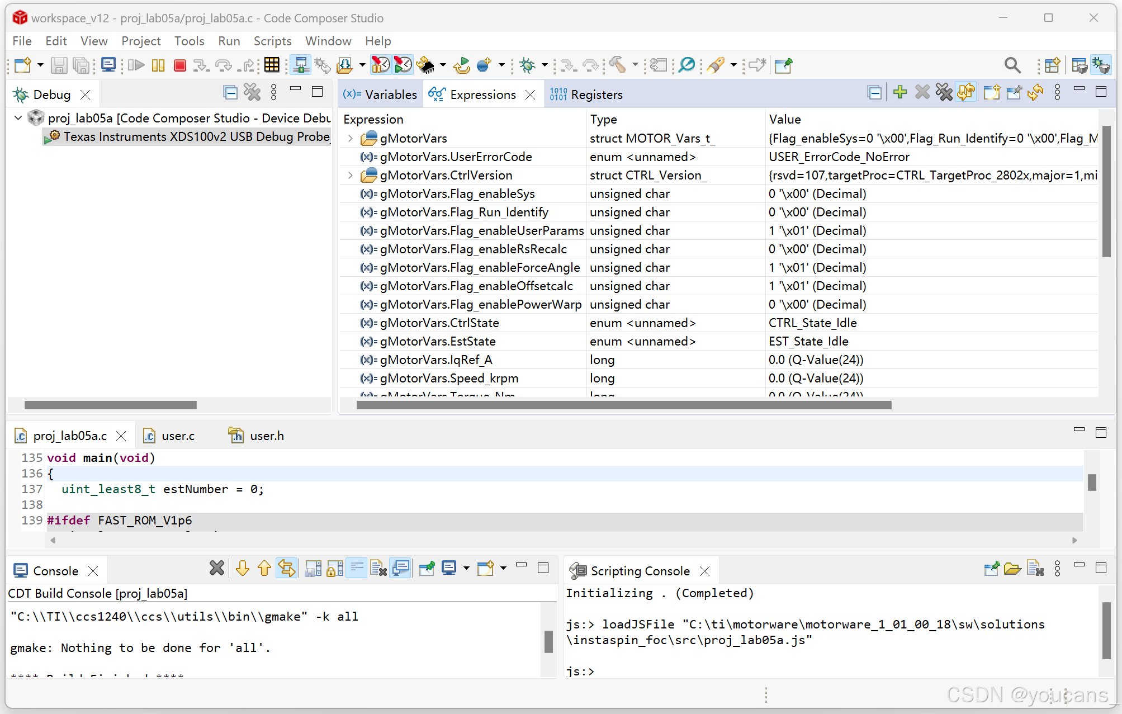This screenshot has width=1122, height=714.
Task: Open Display Selected Console dropdown arrow
Action: [x=466, y=569]
